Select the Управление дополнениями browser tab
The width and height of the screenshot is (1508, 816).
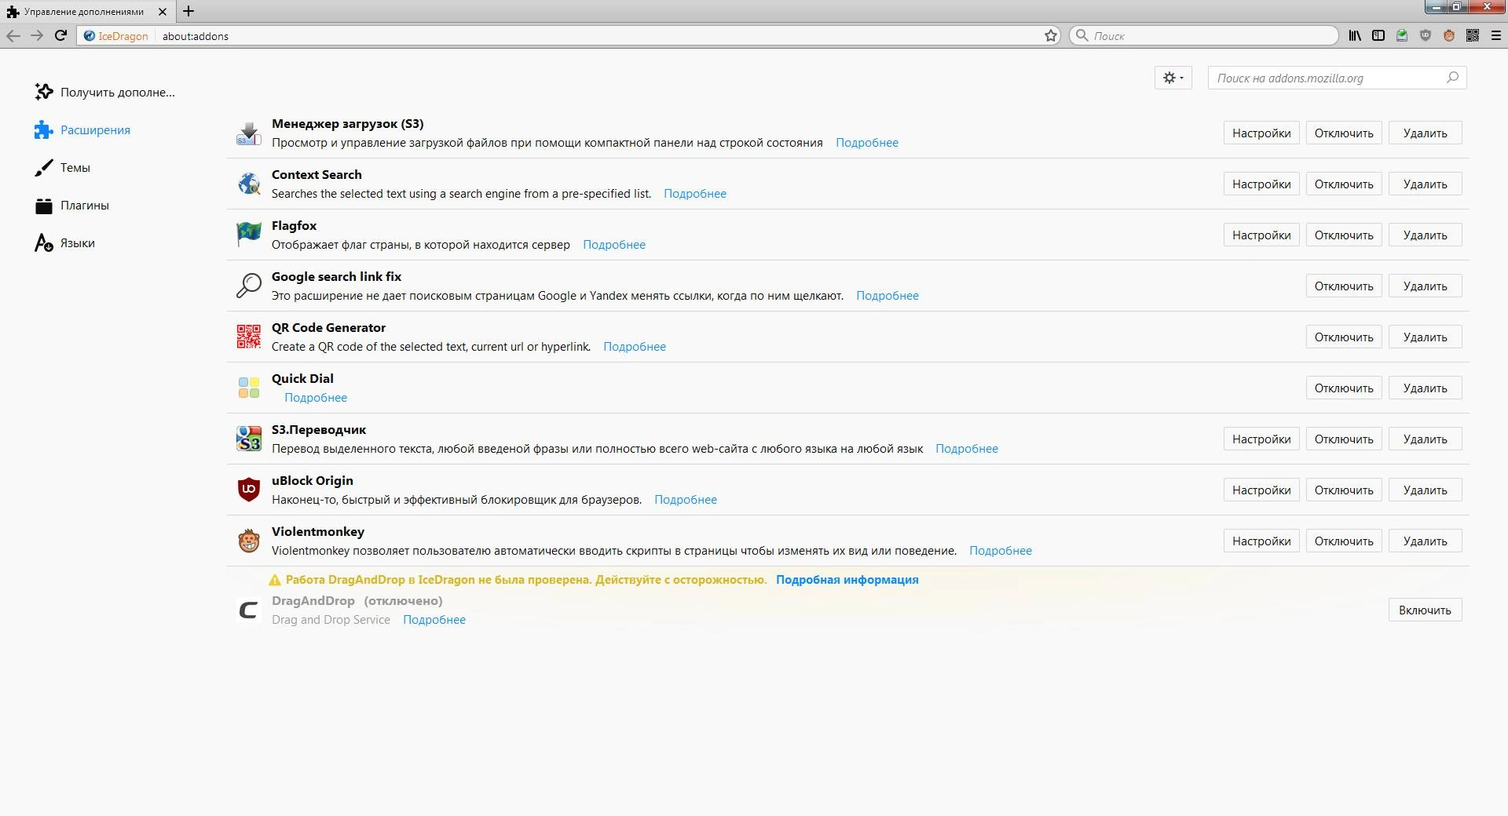85,12
